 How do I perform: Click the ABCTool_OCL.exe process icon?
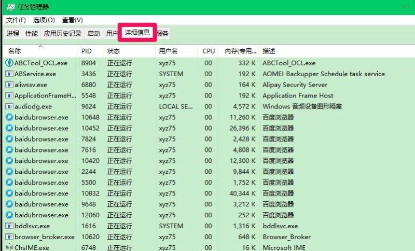(x=9, y=63)
